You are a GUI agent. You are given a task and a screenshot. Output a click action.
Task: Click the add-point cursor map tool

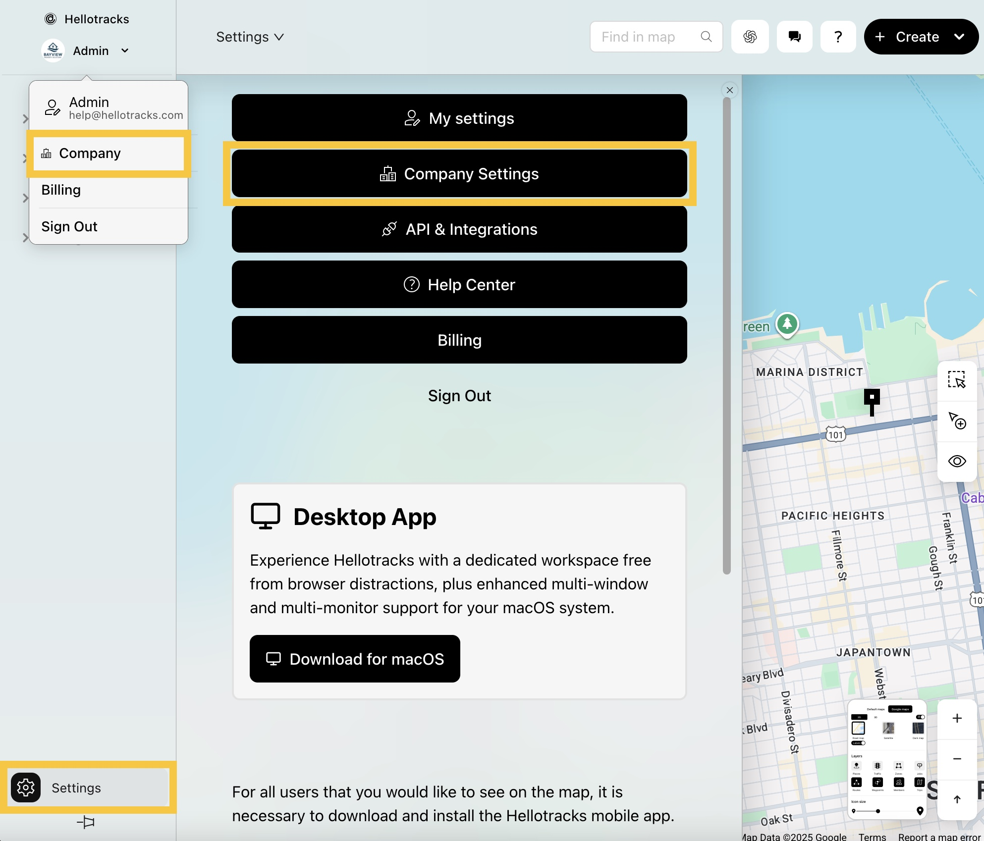click(957, 420)
